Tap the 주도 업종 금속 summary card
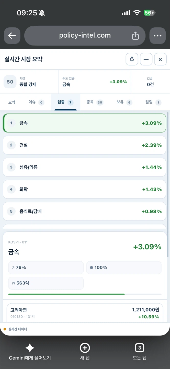170x369 pixels. [x=95, y=82]
